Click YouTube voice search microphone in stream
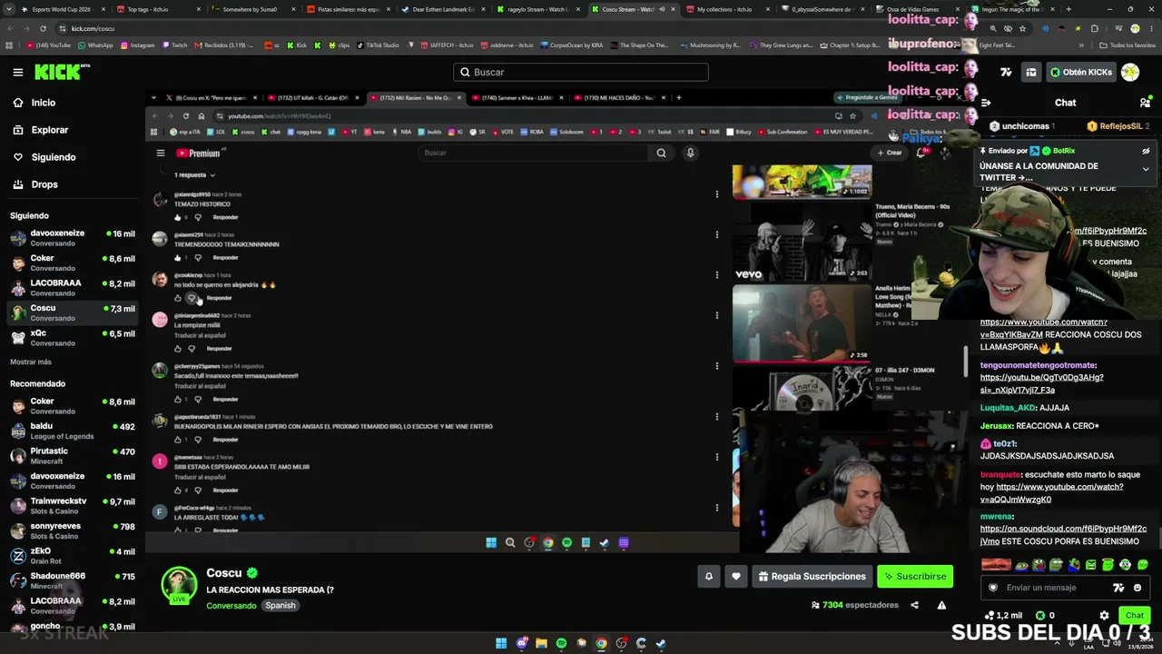Image resolution: width=1162 pixels, height=654 pixels. click(690, 153)
